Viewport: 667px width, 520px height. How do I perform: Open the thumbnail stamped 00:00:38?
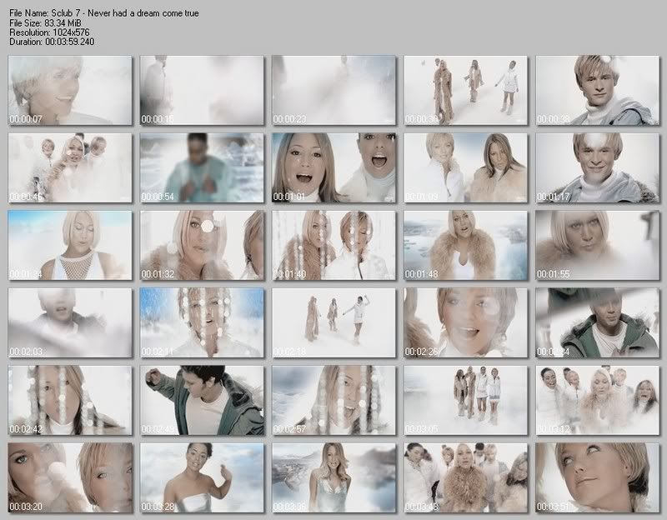coord(598,90)
